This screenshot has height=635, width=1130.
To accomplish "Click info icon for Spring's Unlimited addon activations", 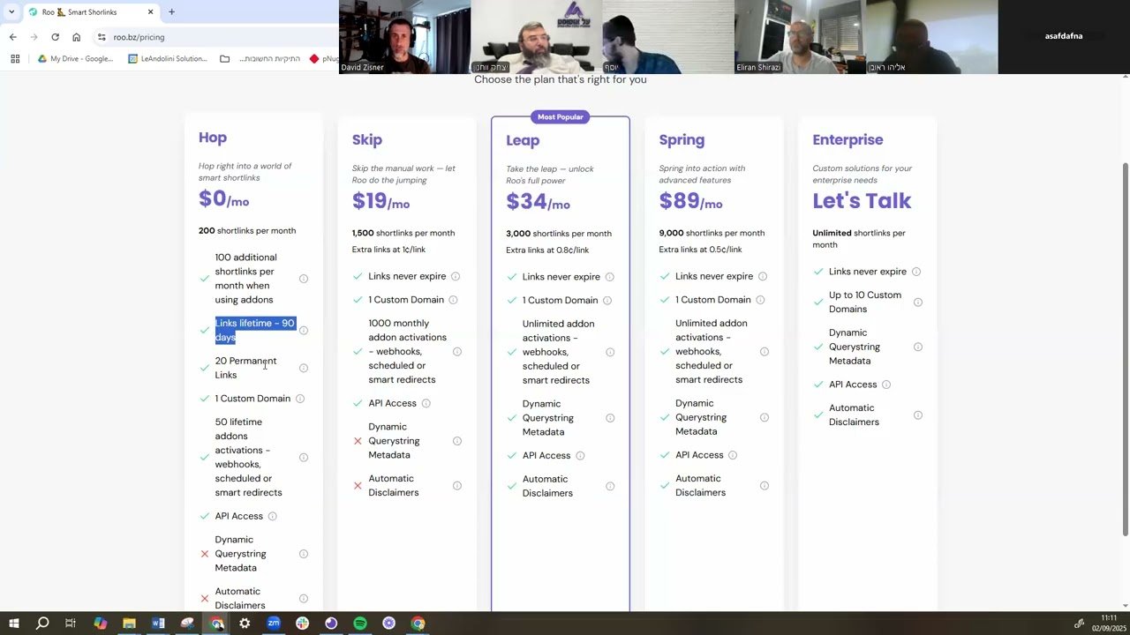I will (x=765, y=352).
